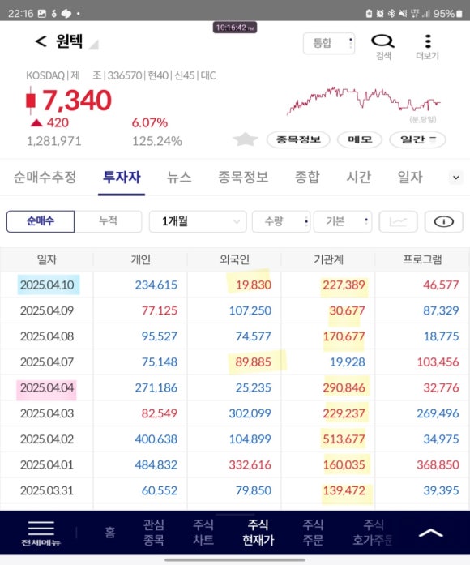Tap the 메모 button
Screen dimensions: 470x565
tap(360, 139)
